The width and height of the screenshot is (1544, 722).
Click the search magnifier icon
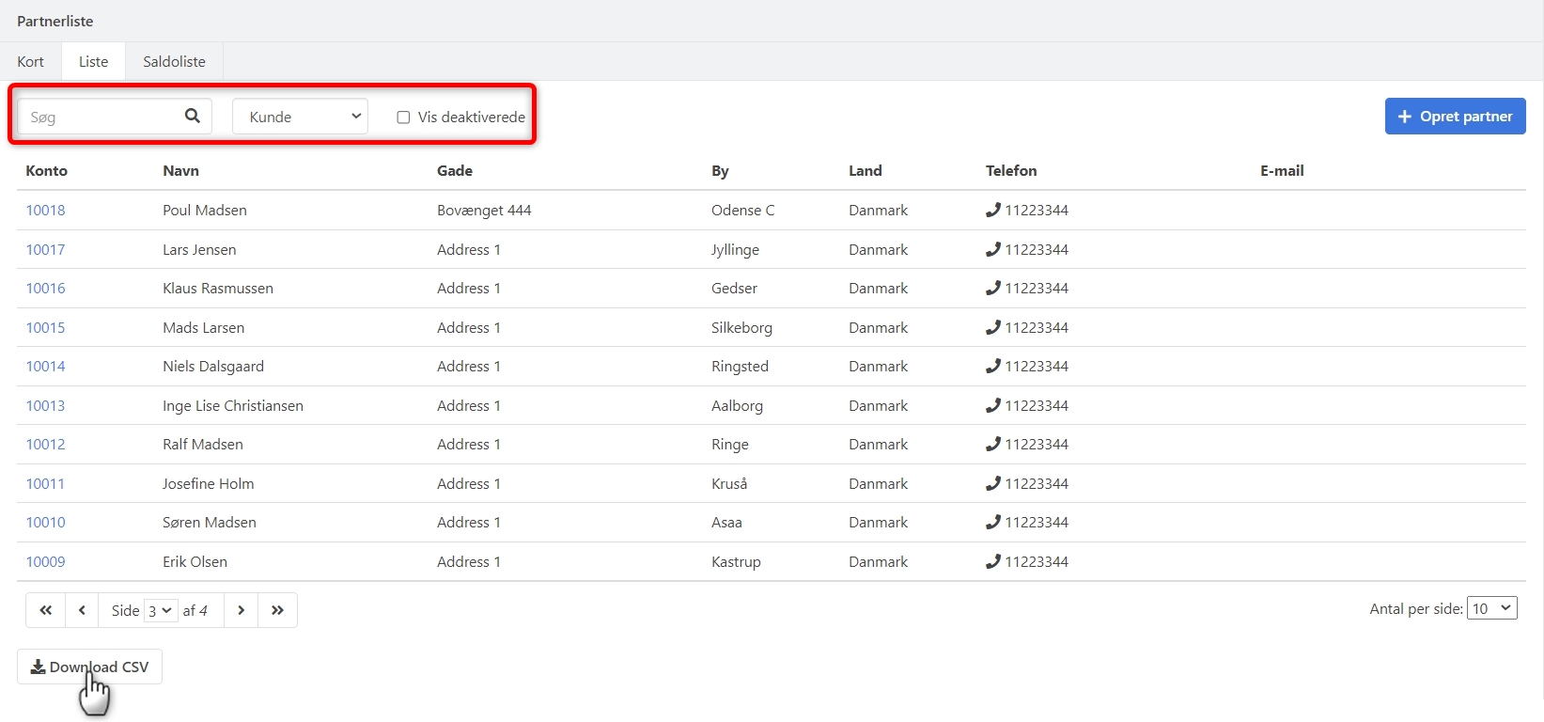coord(193,116)
